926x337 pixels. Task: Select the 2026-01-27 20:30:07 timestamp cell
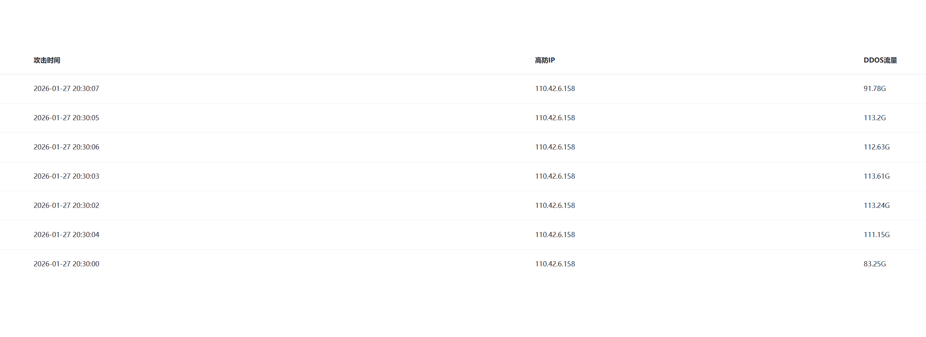pyautogui.click(x=67, y=89)
